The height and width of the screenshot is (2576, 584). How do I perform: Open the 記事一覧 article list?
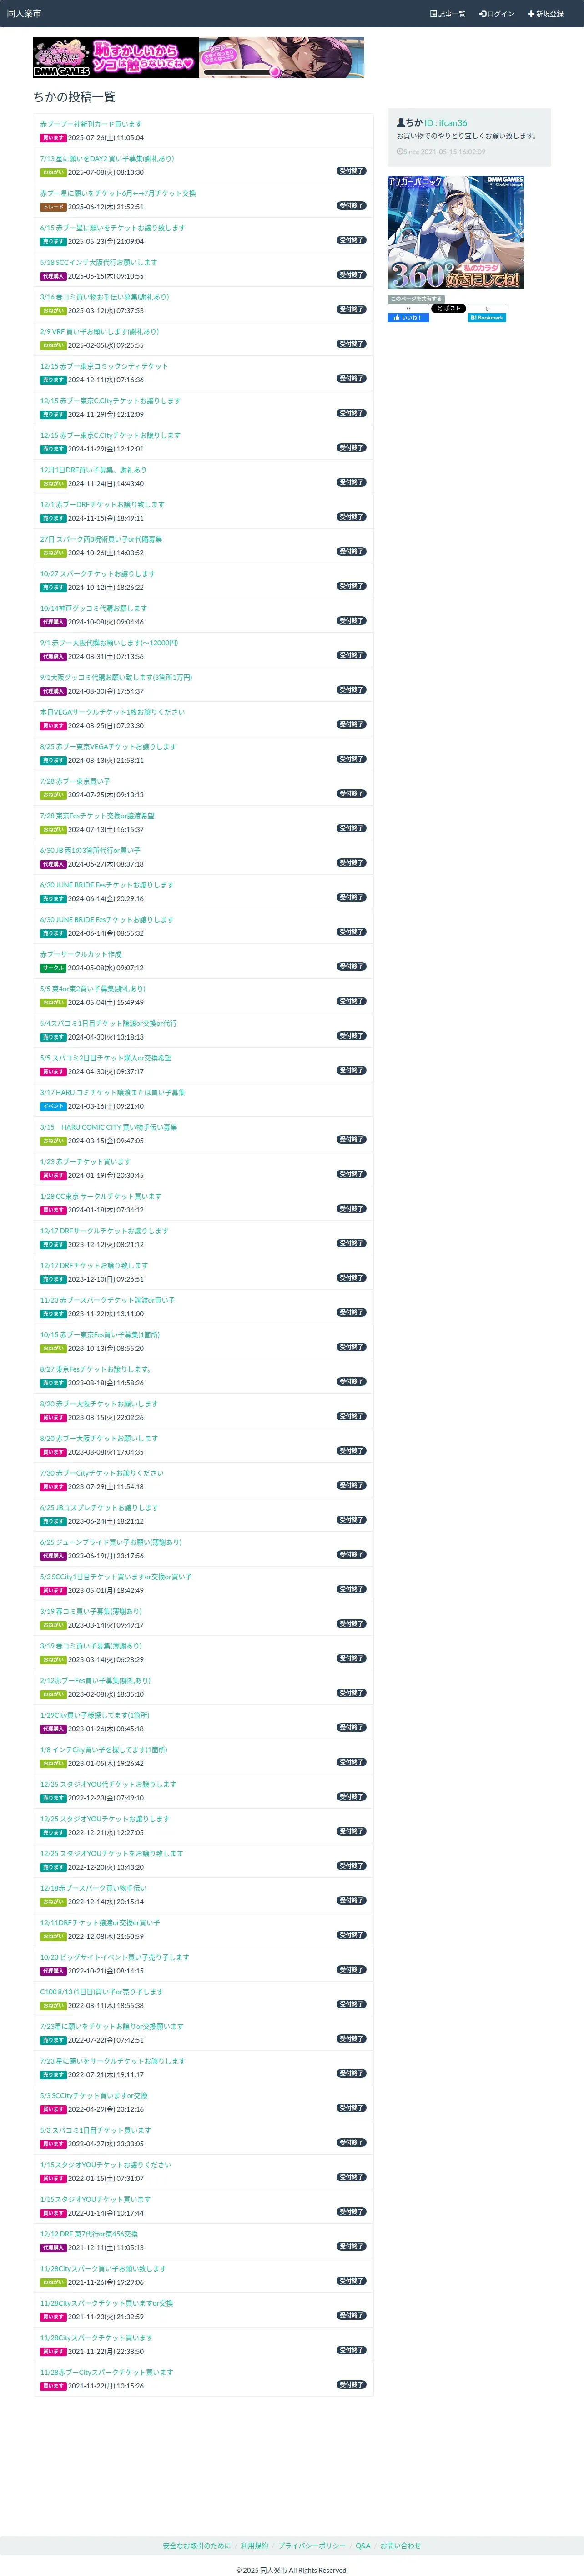[448, 14]
